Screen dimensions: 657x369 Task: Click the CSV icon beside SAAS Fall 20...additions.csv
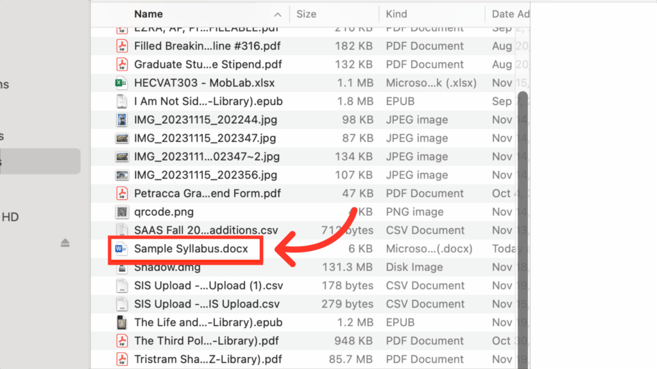click(x=122, y=230)
